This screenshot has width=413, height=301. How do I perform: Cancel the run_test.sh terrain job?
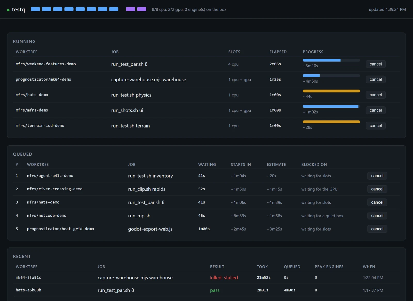pyautogui.click(x=376, y=126)
